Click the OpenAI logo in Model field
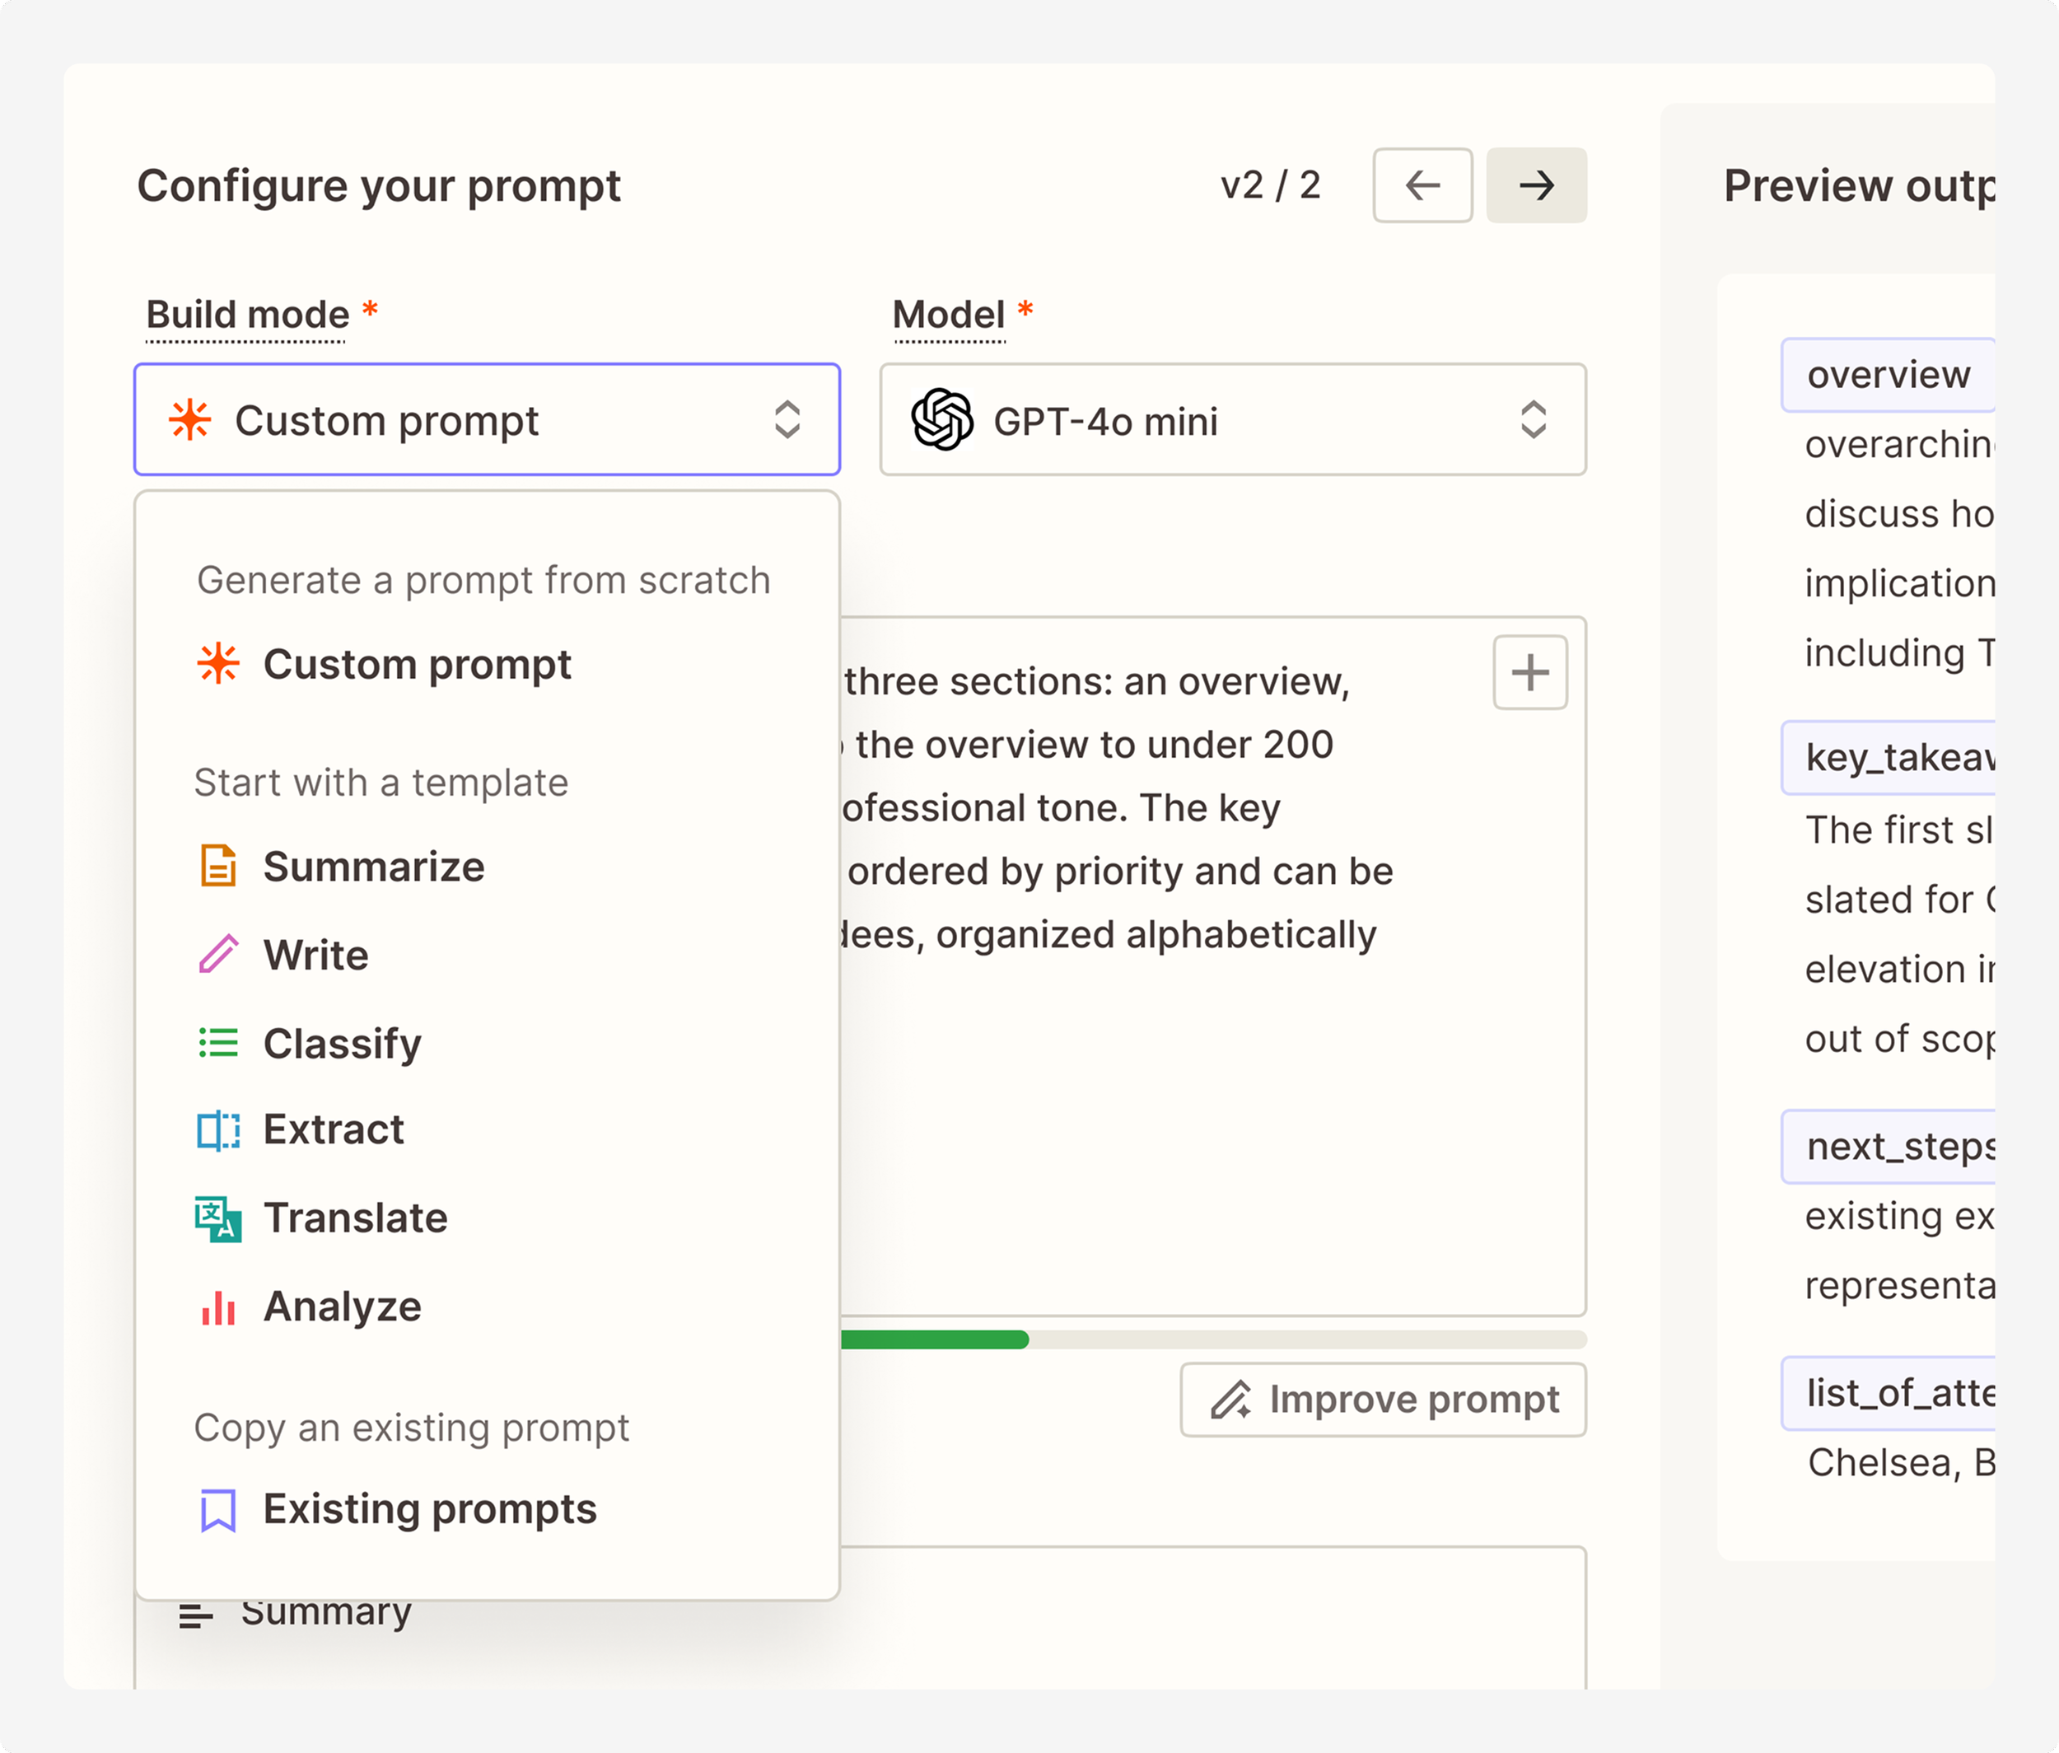Viewport: 2059px width, 1753px height. (x=941, y=420)
